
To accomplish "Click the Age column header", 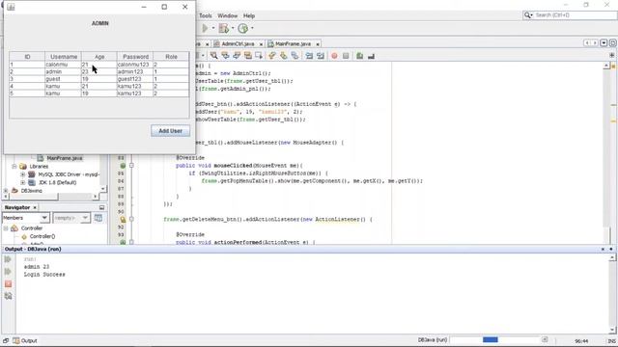I will (99, 57).
